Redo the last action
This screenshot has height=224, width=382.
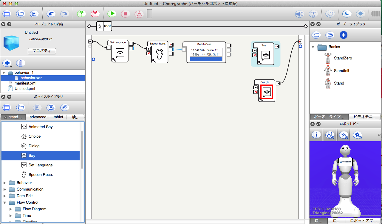pos(64,14)
